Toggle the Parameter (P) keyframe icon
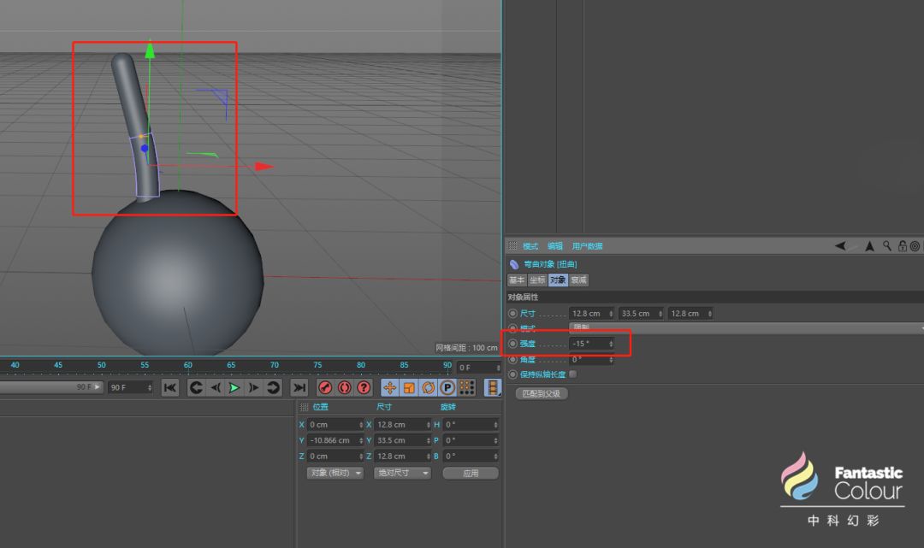The image size is (924, 548). (x=447, y=388)
